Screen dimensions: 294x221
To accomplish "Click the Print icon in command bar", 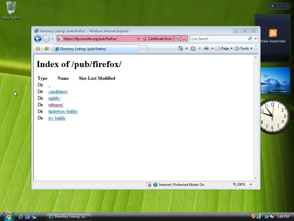I will (x=206, y=48).
